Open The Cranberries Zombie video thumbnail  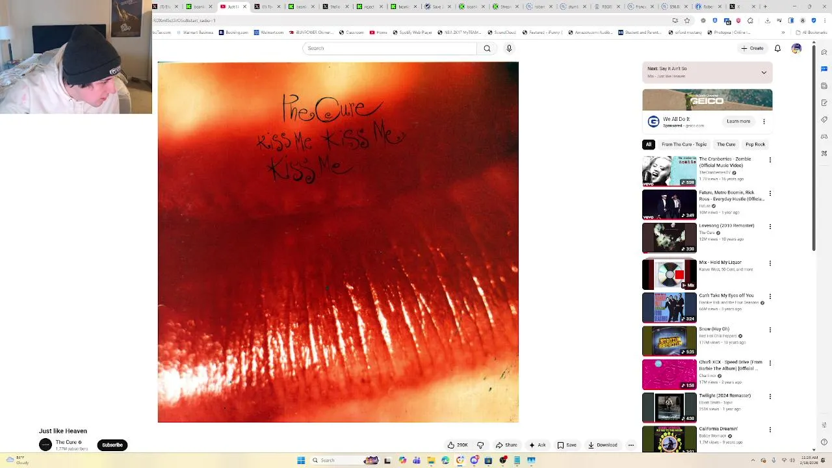669,171
